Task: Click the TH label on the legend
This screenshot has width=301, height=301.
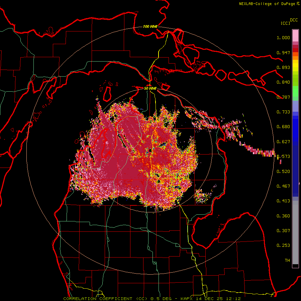Action: point(287,261)
